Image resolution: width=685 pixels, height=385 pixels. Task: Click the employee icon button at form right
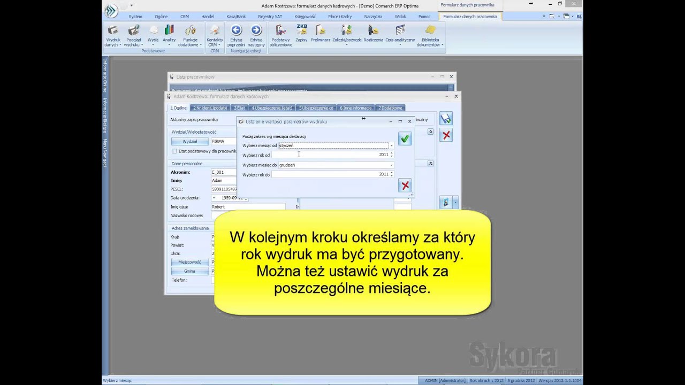[445, 203]
